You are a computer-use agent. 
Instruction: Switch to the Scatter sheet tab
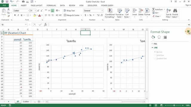[x=26, y=102]
